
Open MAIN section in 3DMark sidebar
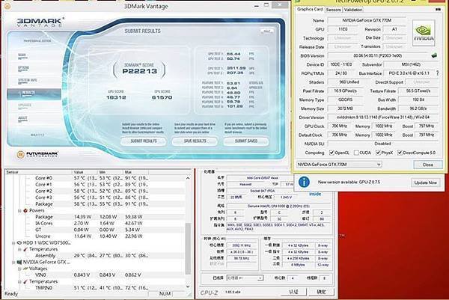22,56
